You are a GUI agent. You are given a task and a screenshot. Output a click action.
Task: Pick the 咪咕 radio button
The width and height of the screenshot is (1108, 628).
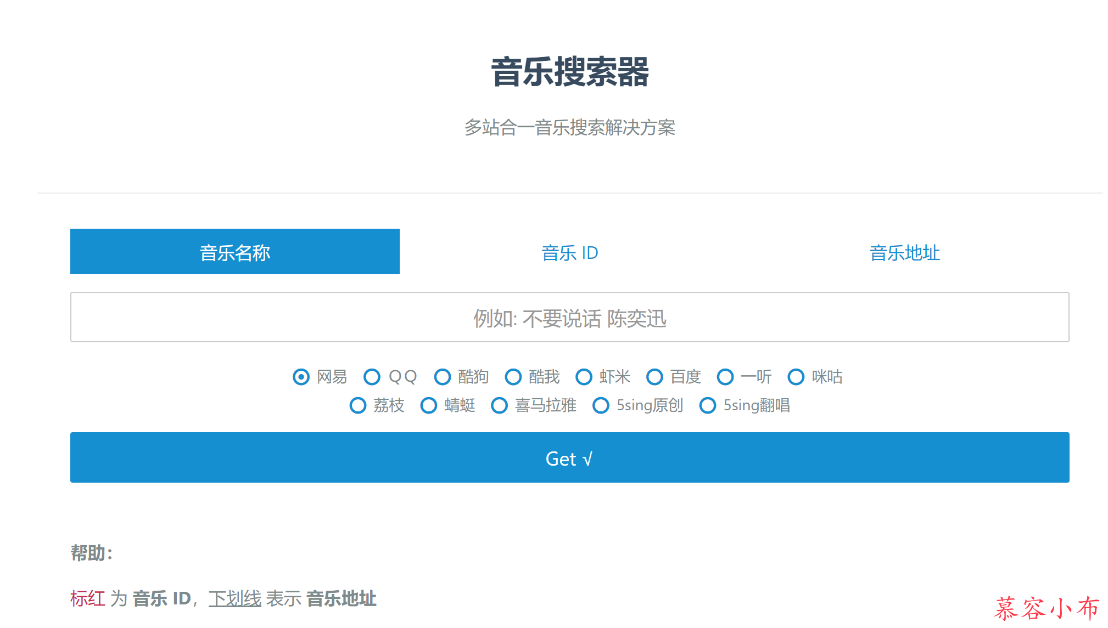pos(796,377)
